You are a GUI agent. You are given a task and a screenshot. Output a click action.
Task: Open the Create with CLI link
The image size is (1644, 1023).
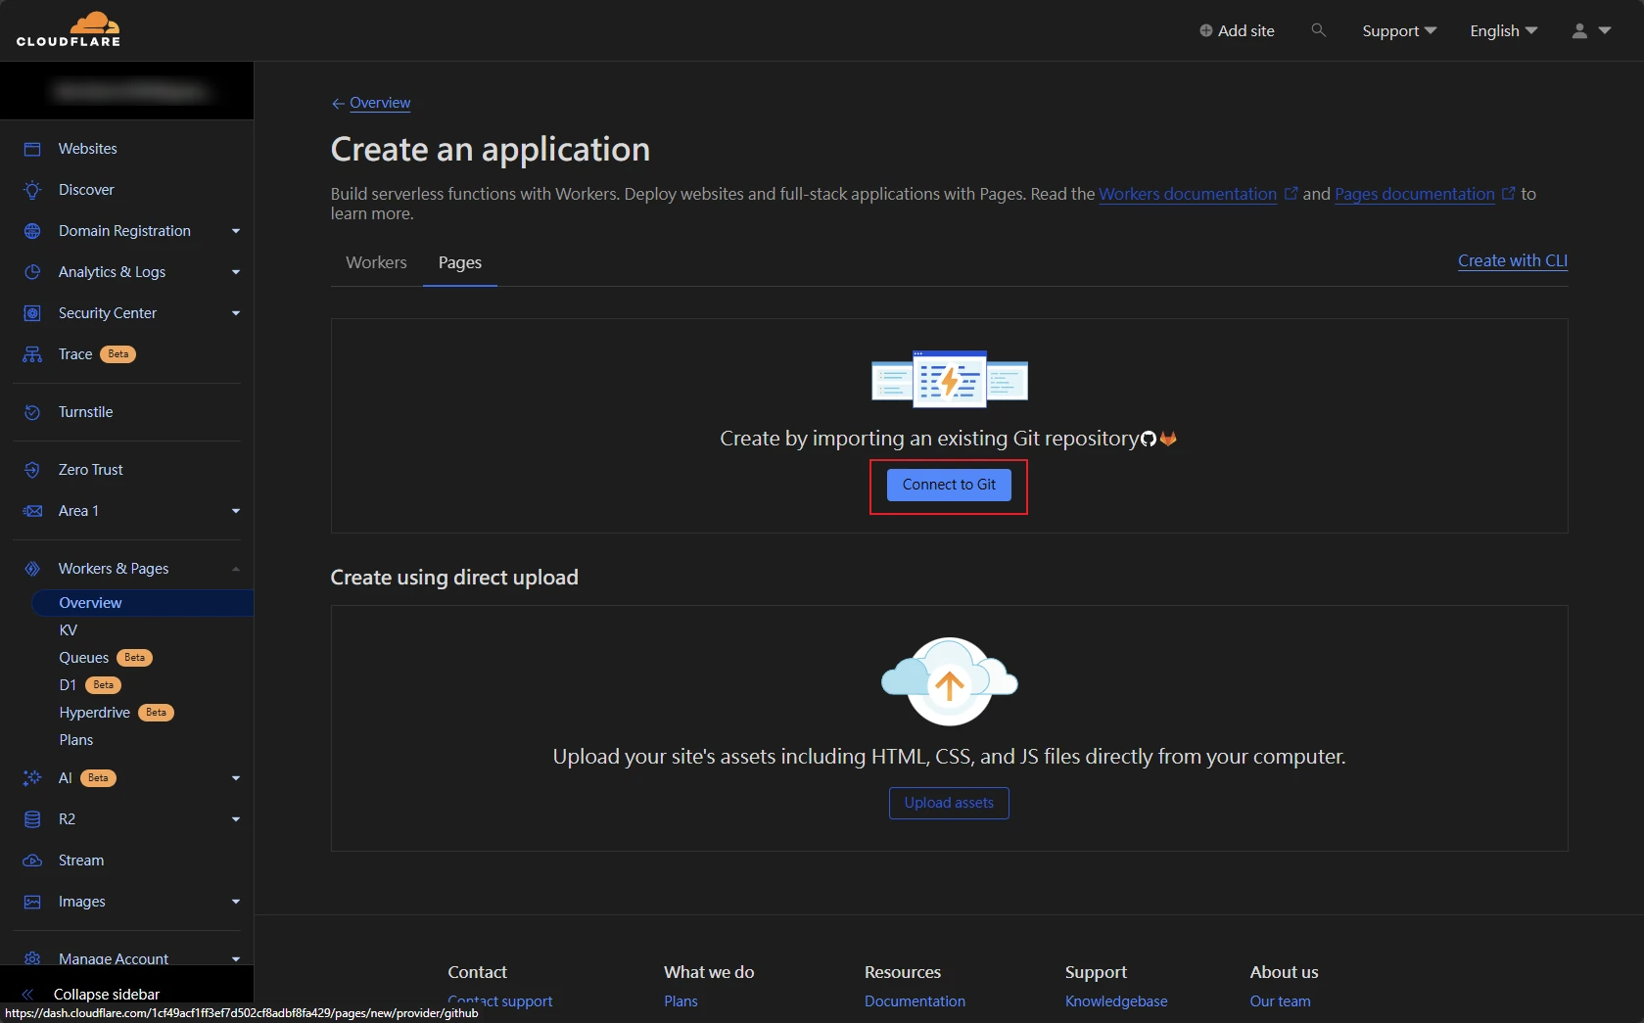1512,260
